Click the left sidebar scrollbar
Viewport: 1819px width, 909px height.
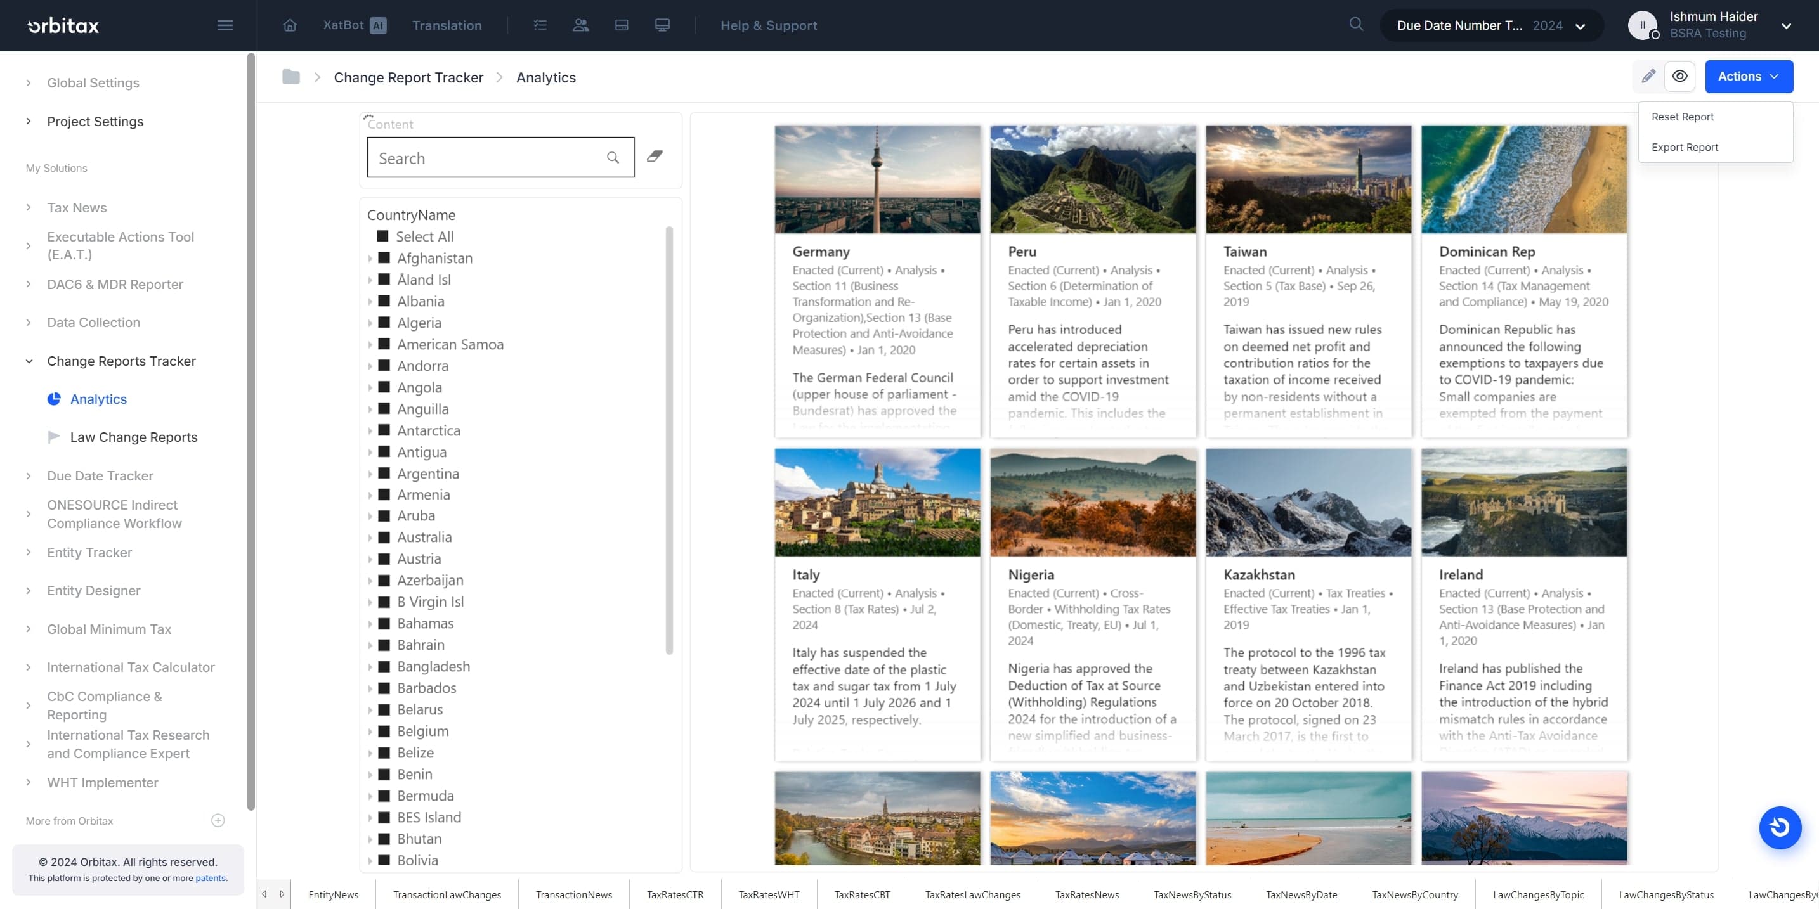251,430
